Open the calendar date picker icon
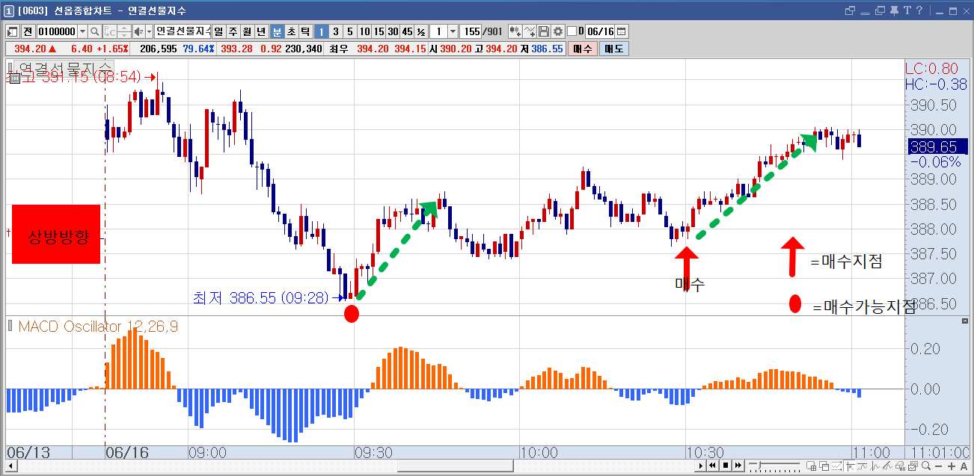The height and width of the screenshot is (476, 974). click(622, 31)
